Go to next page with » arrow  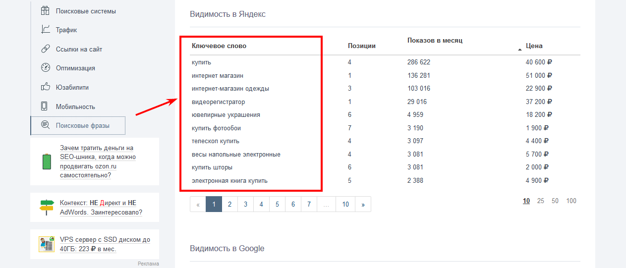coord(363,204)
